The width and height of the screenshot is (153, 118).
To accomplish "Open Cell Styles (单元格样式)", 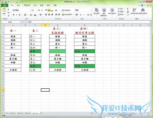I will [x=112, y=12].
